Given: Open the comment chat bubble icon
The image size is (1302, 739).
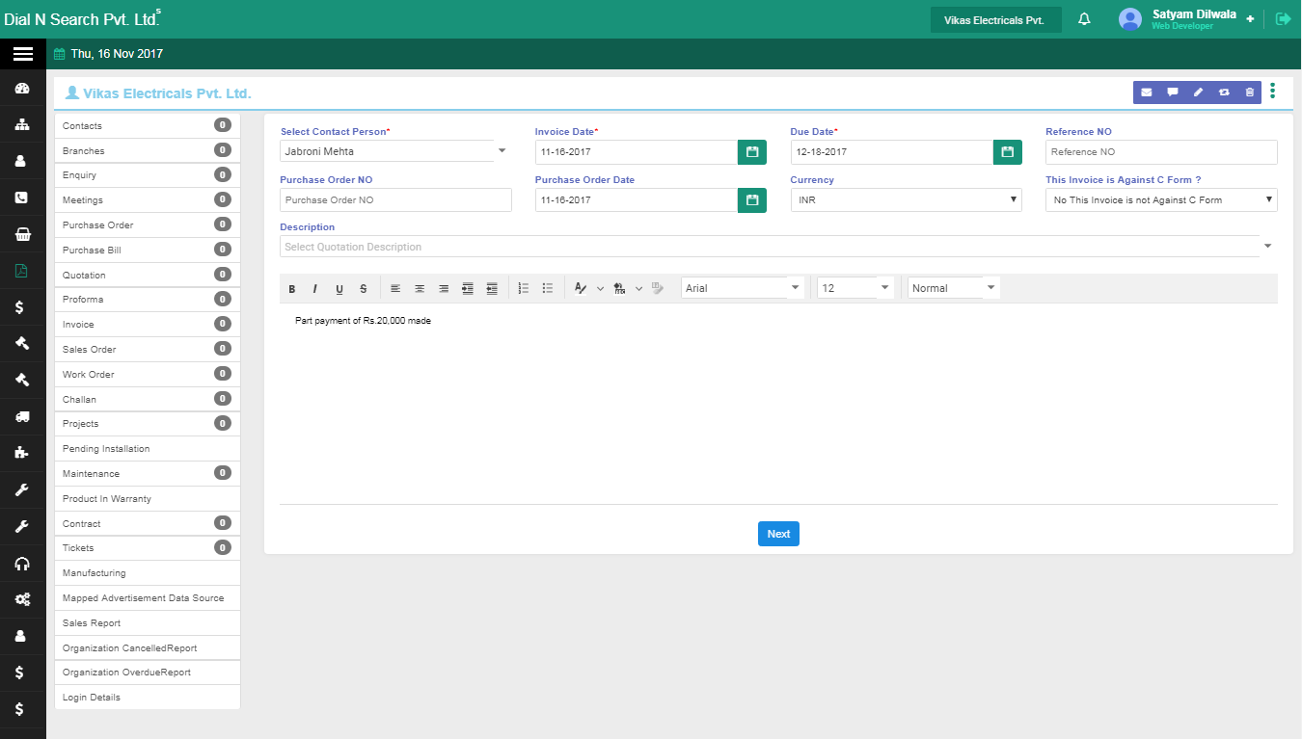Looking at the screenshot, I should tap(1173, 92).
